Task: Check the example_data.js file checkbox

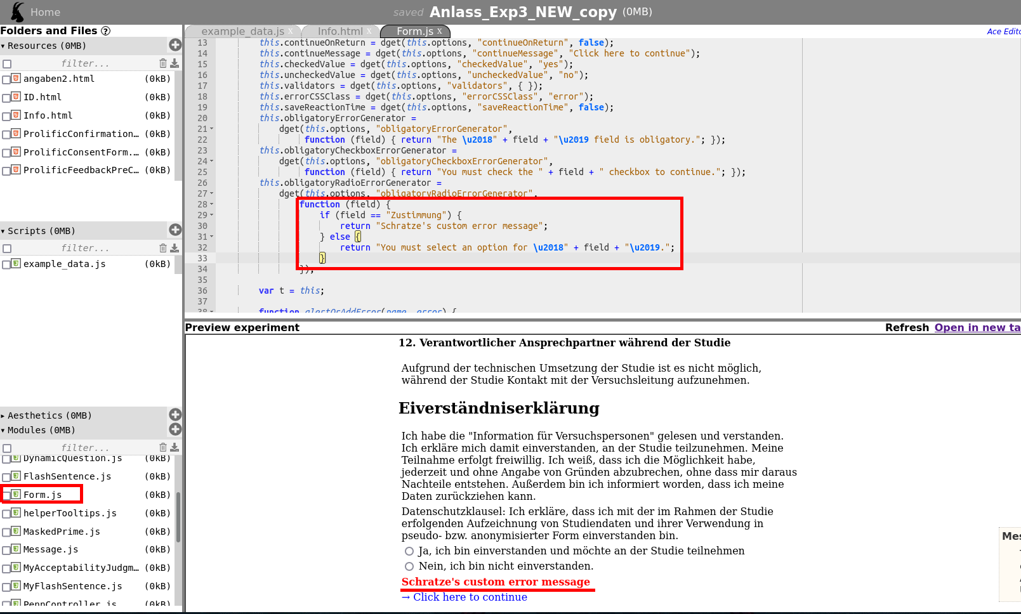Action: pos(6,265)
